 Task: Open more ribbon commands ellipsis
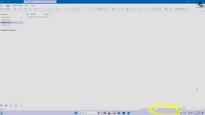189,9
